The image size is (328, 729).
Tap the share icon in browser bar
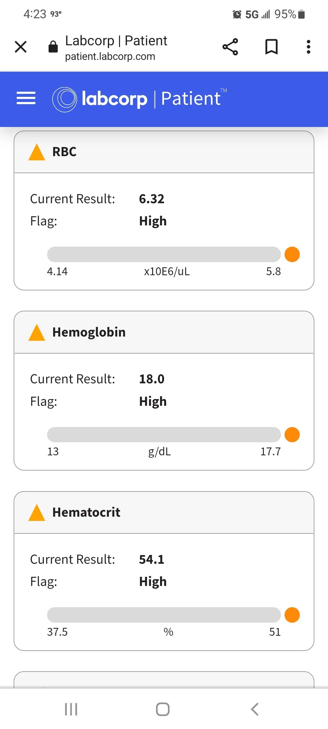tap(230, 47)
